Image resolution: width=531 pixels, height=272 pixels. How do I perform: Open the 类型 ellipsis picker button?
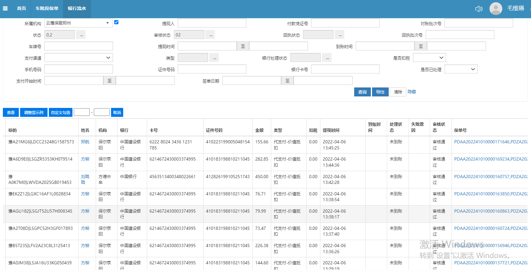coord(214,58)
